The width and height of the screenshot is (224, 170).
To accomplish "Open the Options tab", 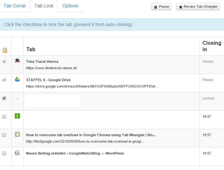I will [x=70, y=6].
